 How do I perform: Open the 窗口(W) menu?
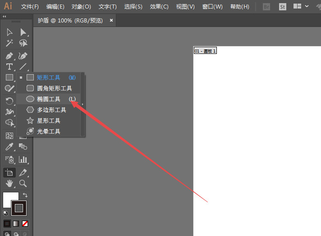point(212,7)
